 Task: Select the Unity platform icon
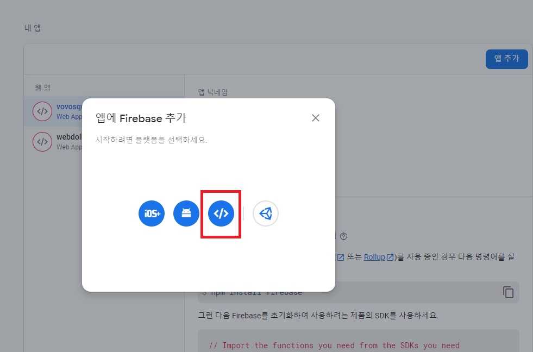tap(266, 213)
